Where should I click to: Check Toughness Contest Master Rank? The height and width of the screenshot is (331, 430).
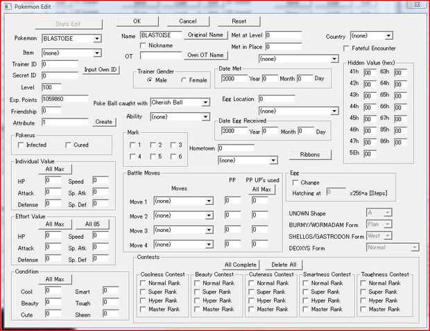(363, 309)
